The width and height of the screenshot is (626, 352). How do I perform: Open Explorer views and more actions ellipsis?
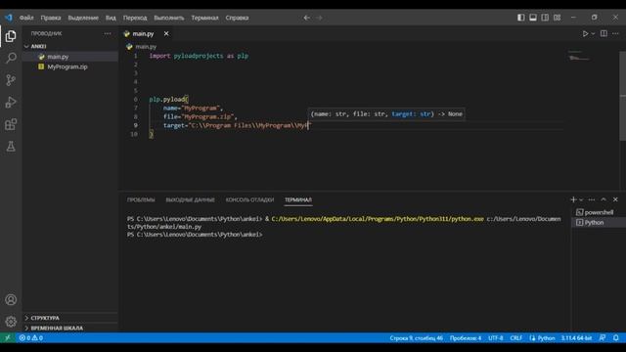point(108,33)
